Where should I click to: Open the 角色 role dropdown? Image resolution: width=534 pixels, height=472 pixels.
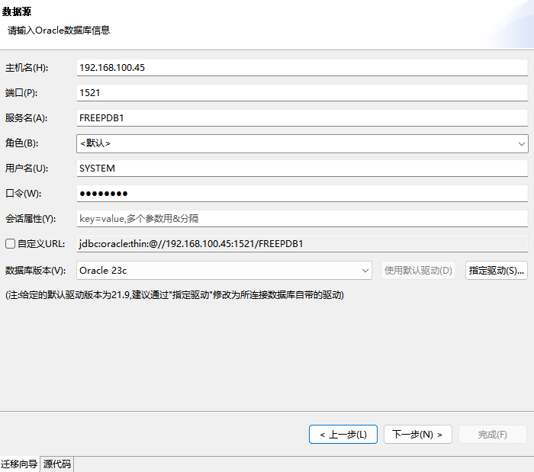coord(302,143)
